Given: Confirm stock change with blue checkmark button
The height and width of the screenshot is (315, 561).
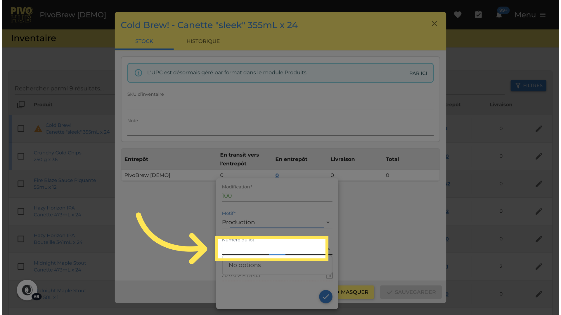Looking at the screenshot, I should (x=325, y=297).
